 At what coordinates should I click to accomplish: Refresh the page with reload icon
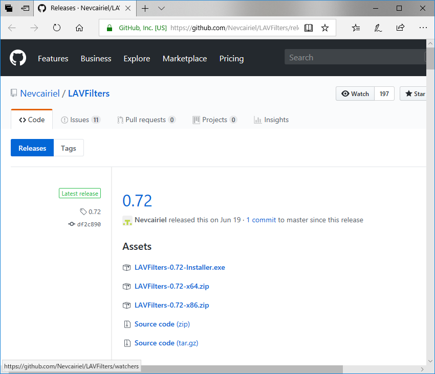coord(57,28)
